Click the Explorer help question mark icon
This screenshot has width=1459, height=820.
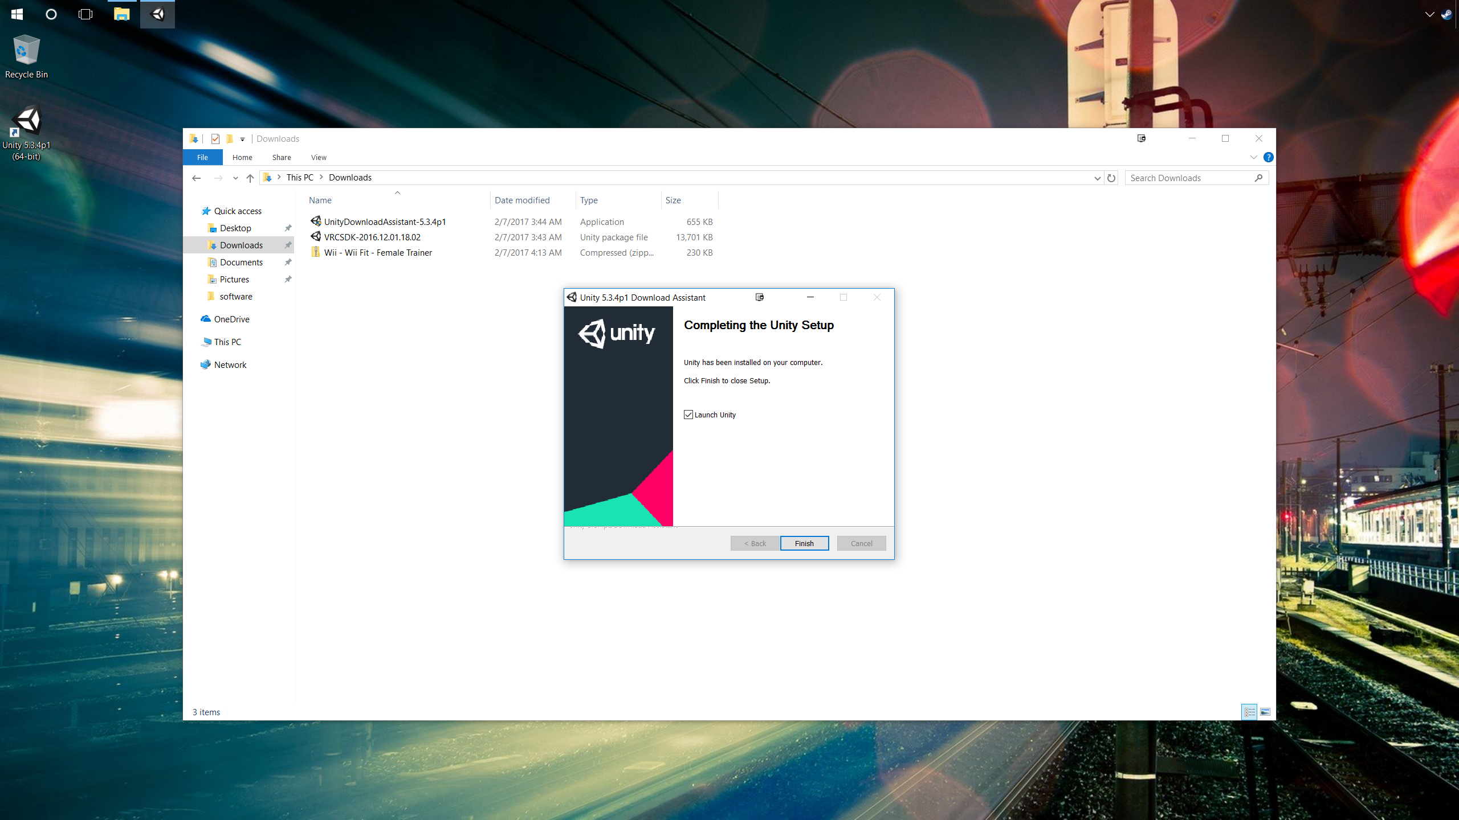coord(1268,157)
